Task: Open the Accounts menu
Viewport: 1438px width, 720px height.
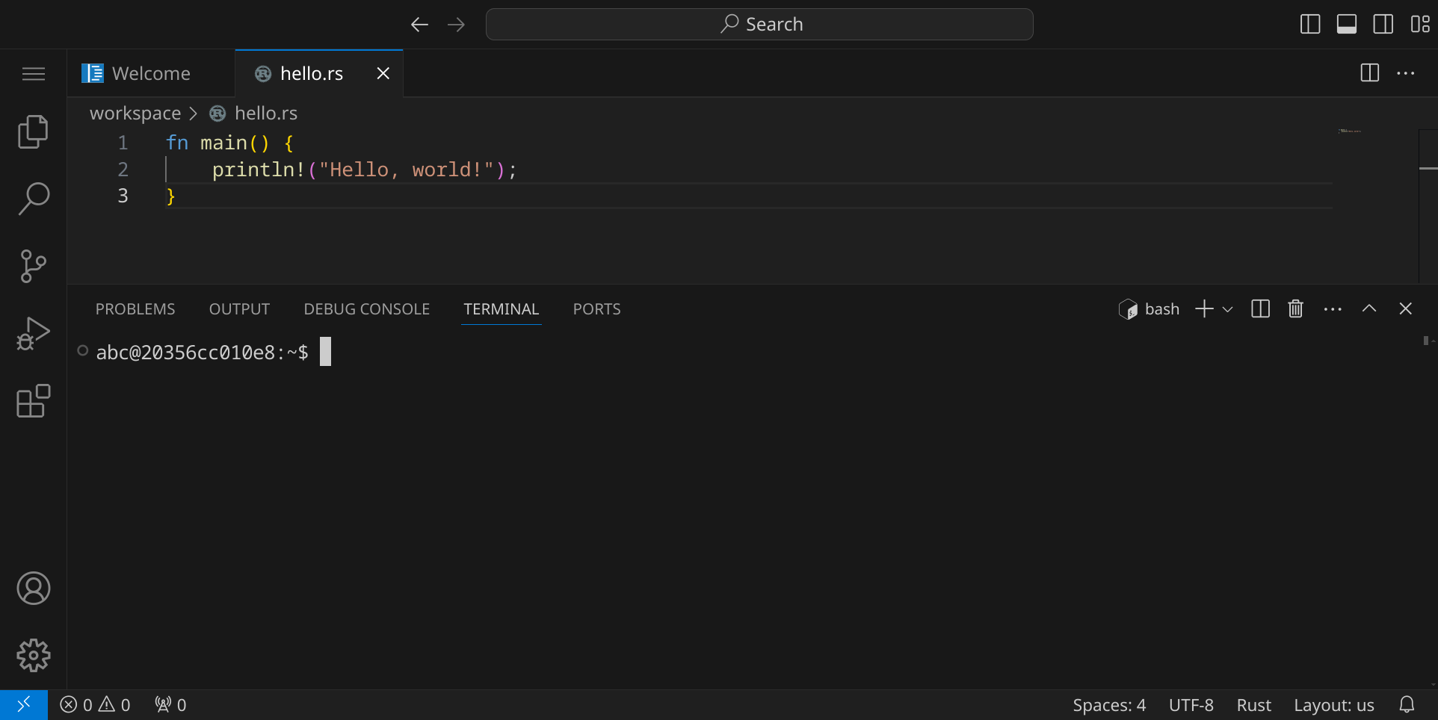Action: (x=33, y=589)
